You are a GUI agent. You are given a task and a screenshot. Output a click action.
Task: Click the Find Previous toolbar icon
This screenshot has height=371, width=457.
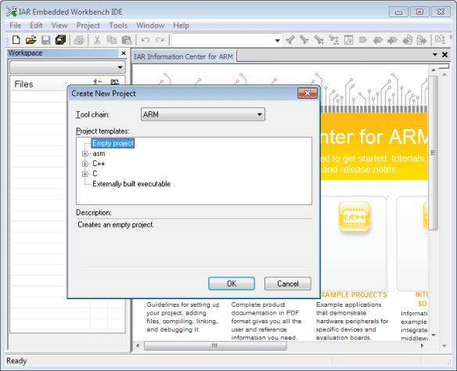(x=290, y=40)
